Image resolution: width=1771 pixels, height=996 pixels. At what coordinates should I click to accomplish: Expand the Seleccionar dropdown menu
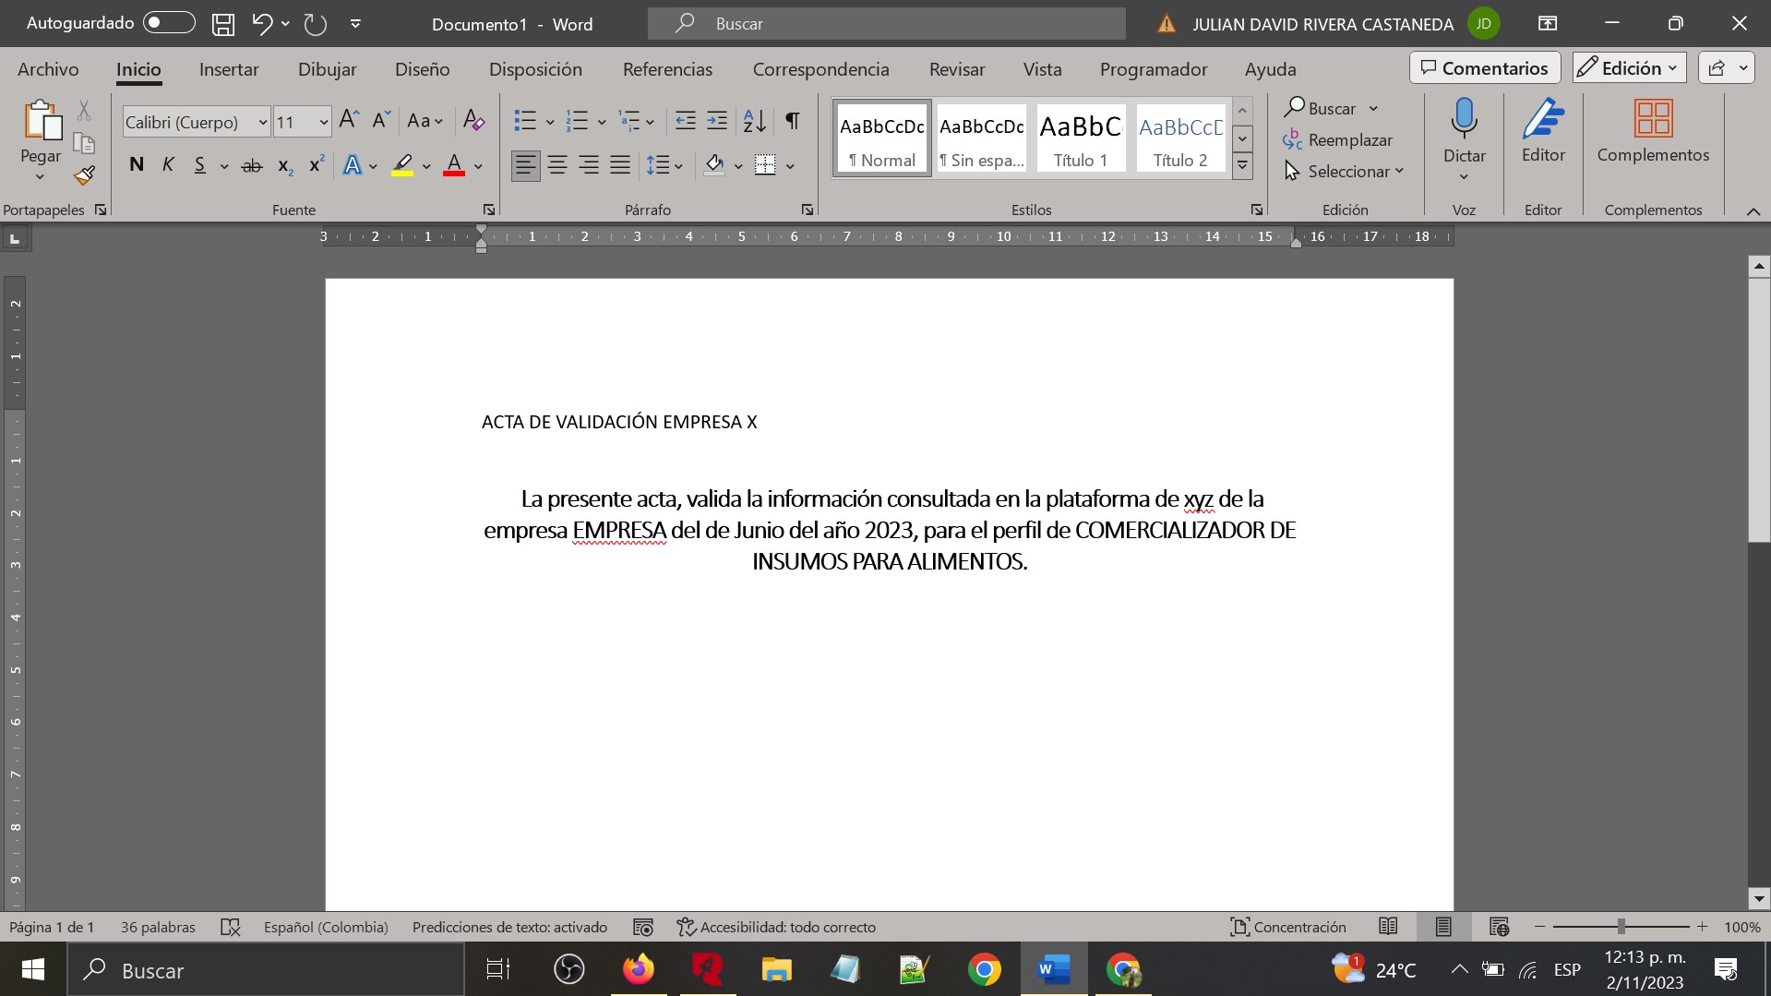1344,172
